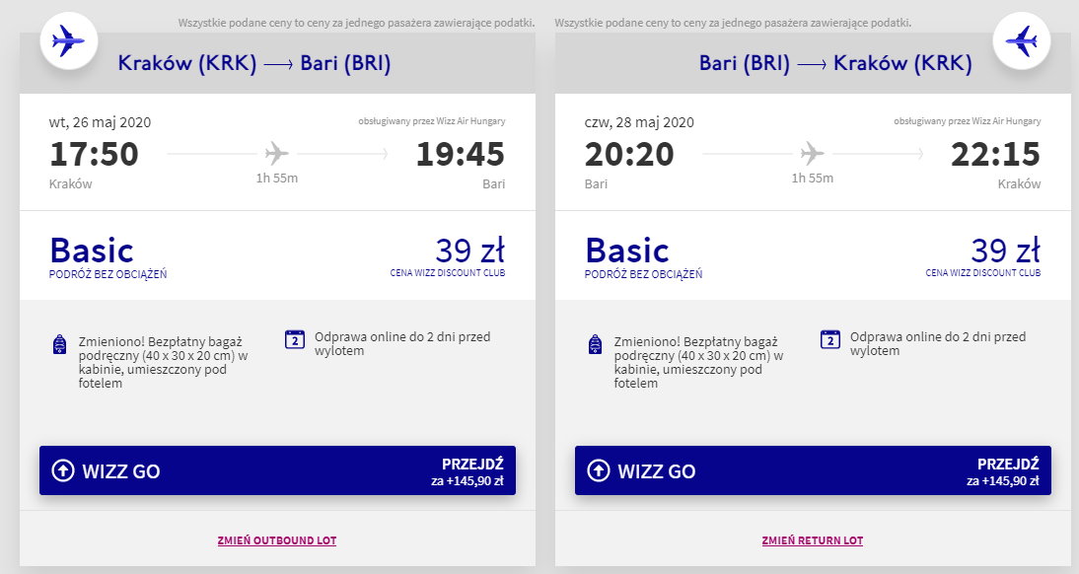
Task: Open the ZMIEŃ OUTBOUND LOT link
Action: (x=277, y=540)
